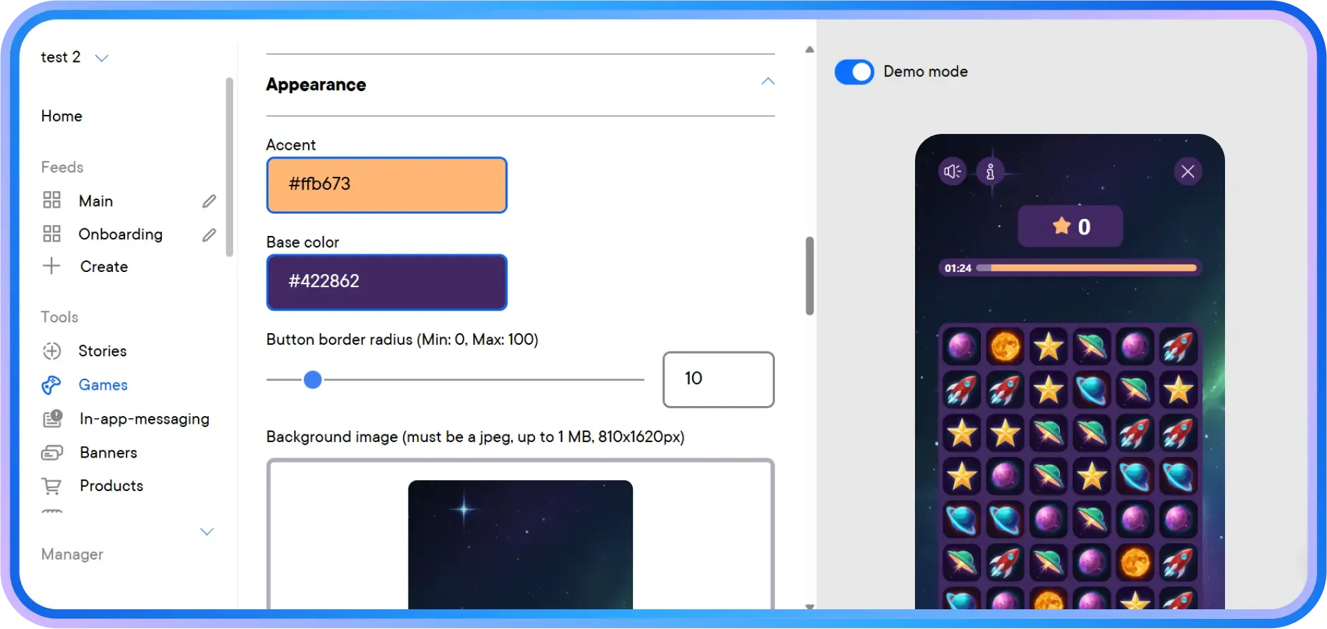Open In-app-messaging tool
Viewport: 1327px width, 629px height.
pyautogui.click(x=144, y=419)
